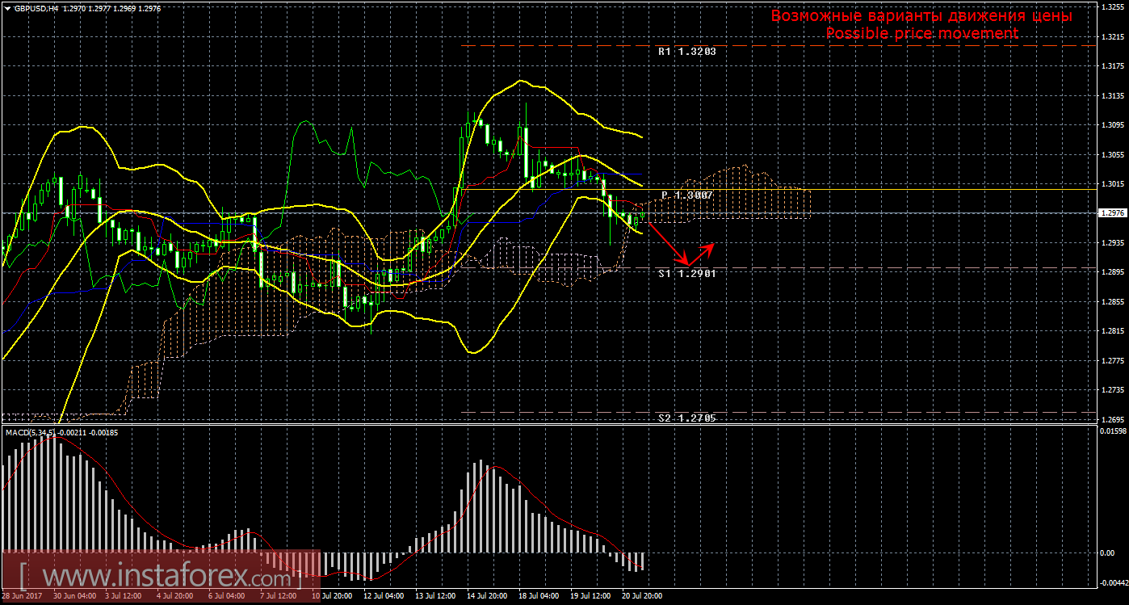Viewport: 1129px width, 605px height.
Task: Click the MACD(5,34,5) indicator label
Action: point(32,433)
